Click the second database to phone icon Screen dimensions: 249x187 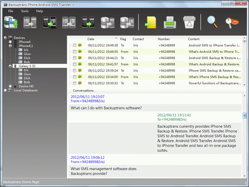point(127,23)
